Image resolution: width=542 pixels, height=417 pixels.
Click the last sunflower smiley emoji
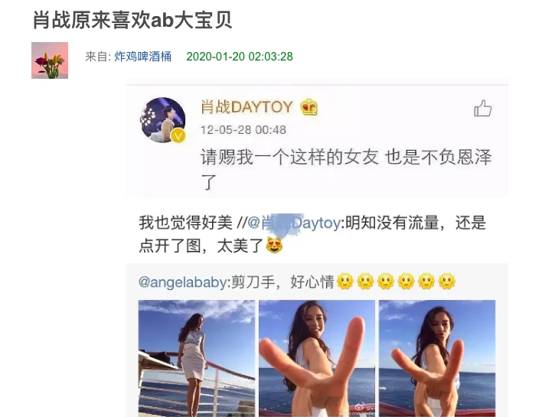click(446, 282)
